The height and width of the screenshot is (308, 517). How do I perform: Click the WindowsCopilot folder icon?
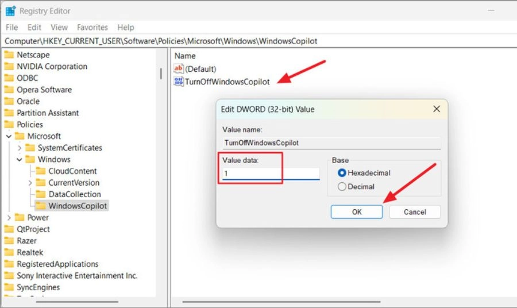[41, 206]
